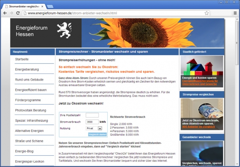
Task: Go to Rund ums Gebäude
Action: pyautogui.click(x=29, y=80)
